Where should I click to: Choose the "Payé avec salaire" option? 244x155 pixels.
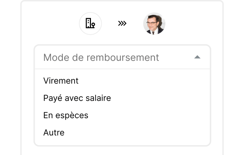coord(77,98)
